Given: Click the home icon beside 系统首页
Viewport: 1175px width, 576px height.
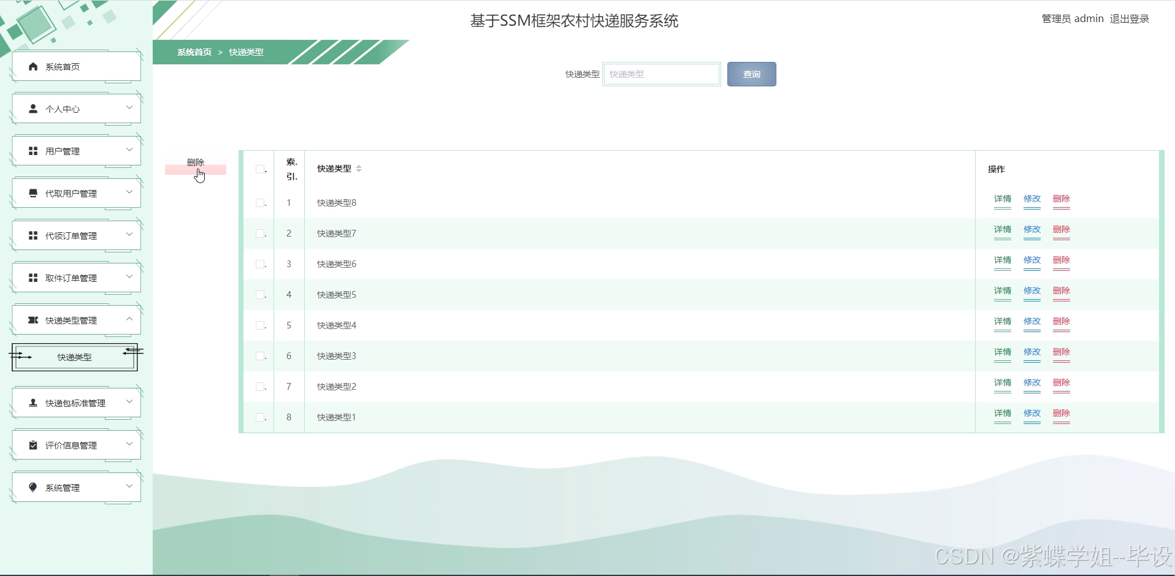Looking at the screenshot, I should (33, 66).
